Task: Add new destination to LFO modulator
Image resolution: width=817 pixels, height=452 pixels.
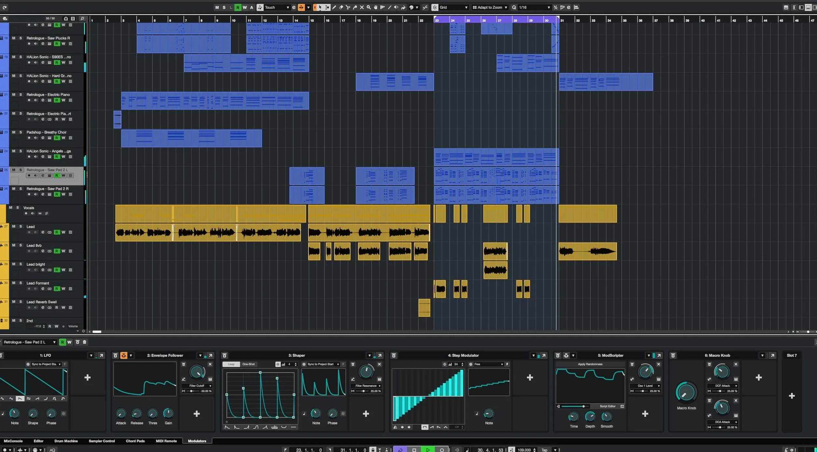Action: click(87, 377)
